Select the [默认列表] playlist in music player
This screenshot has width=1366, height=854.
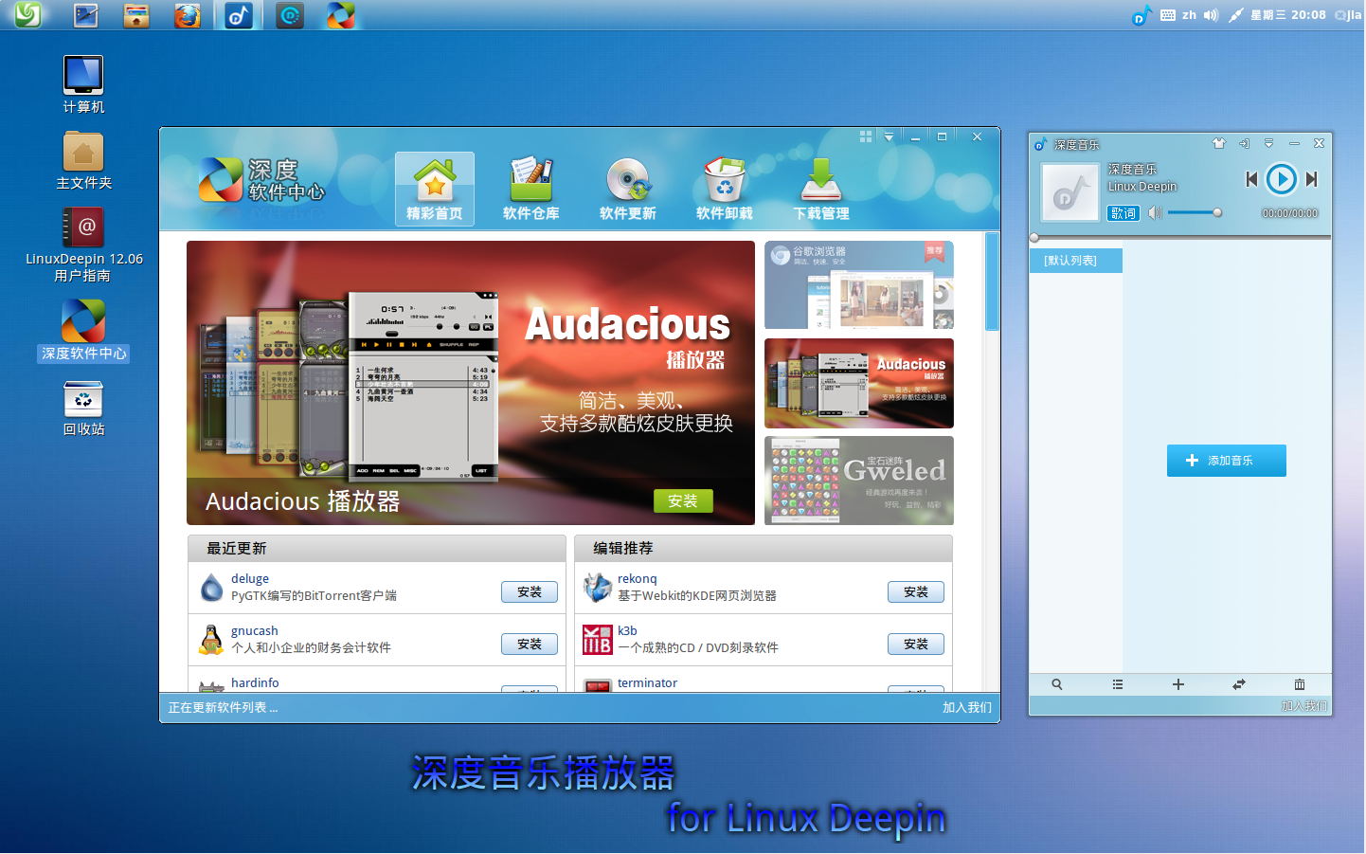[x=1076, y=261]
